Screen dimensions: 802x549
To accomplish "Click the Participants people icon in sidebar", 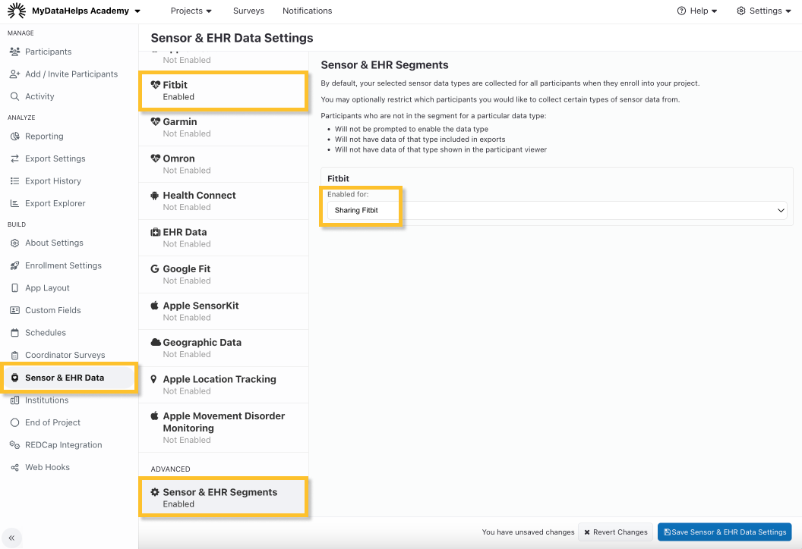I will pos(14,52).
